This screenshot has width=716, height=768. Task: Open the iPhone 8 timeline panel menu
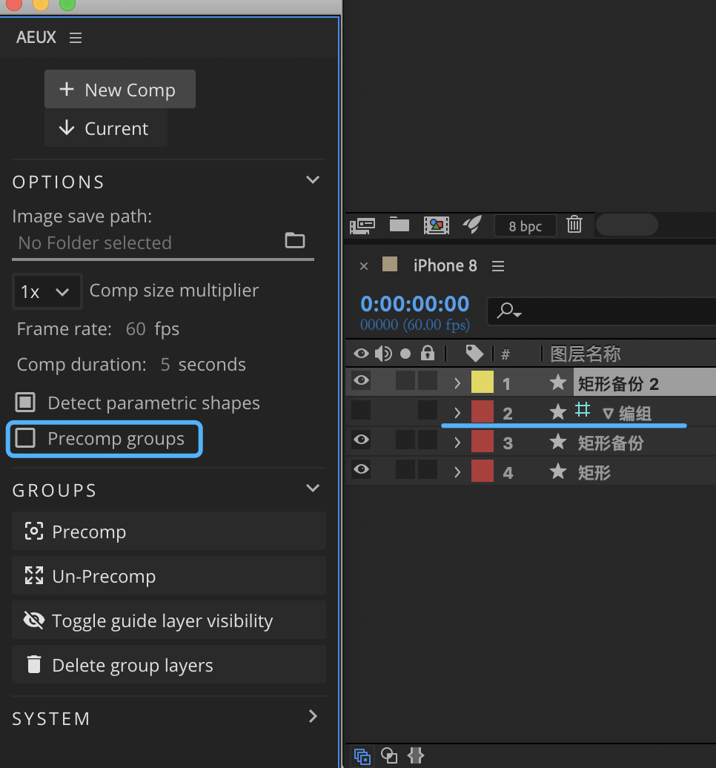pos(498,266)
